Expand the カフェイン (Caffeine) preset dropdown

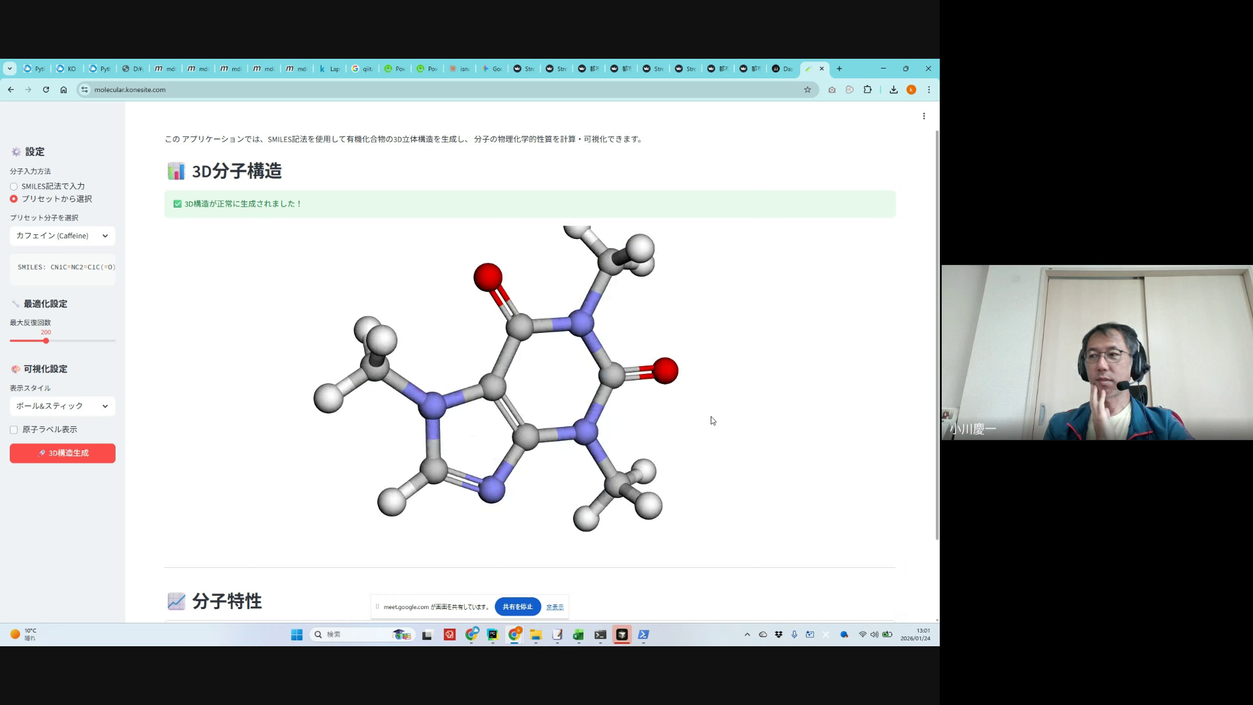[x=63, y=236]
